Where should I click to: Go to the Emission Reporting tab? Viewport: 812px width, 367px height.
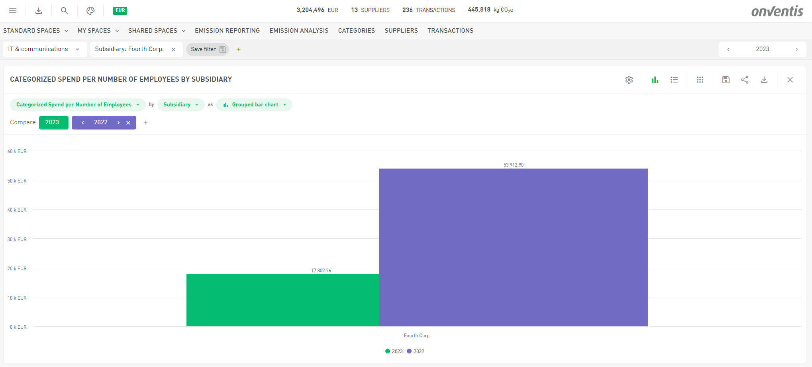(x=227, y=31)
